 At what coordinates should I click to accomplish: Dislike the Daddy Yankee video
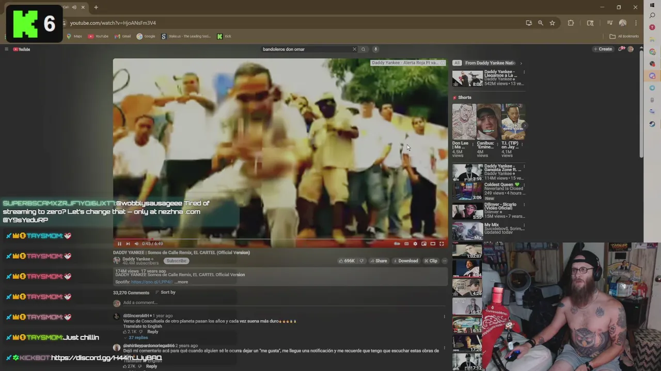click(x=361, y=261)
